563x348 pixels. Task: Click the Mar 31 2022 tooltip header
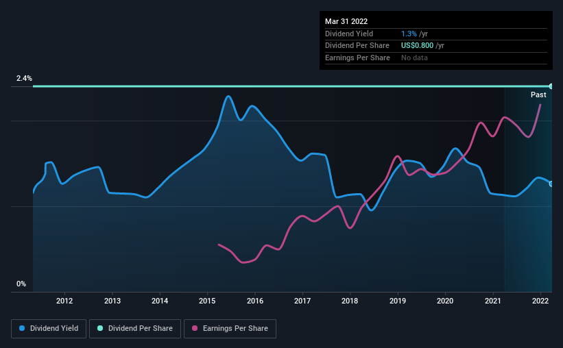point(346,21)
